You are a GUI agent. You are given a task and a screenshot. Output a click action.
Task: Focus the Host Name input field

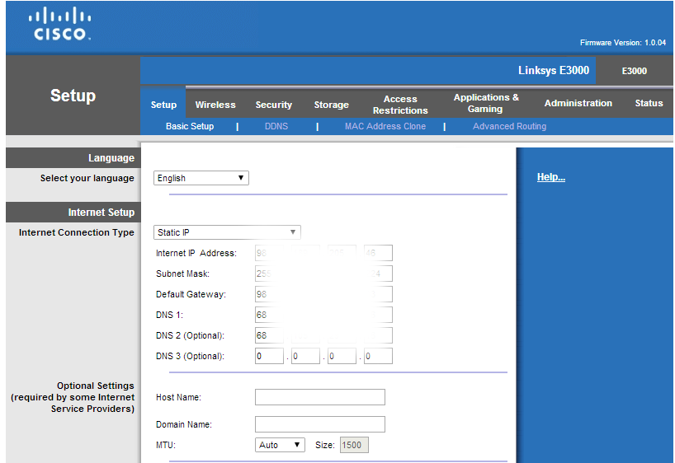pyautogui.click(x=320, y=397)
